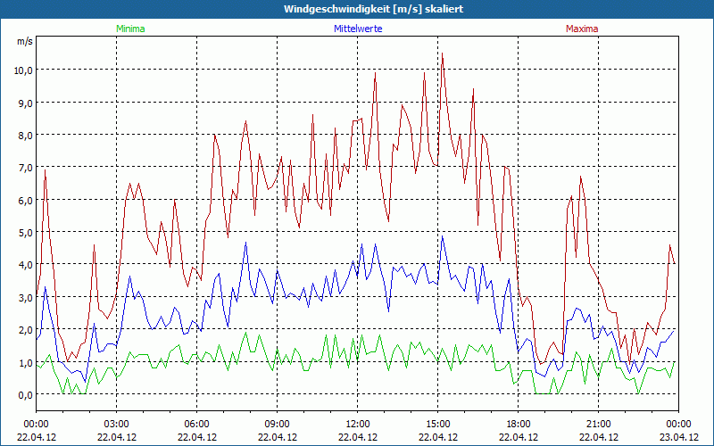Screen dimensions: 714x446
Task: Click the 9,0 y-axis value
Action: [x=26, y=103]
